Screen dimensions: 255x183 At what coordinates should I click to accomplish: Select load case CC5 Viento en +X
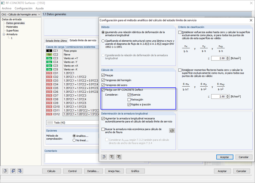72,66
